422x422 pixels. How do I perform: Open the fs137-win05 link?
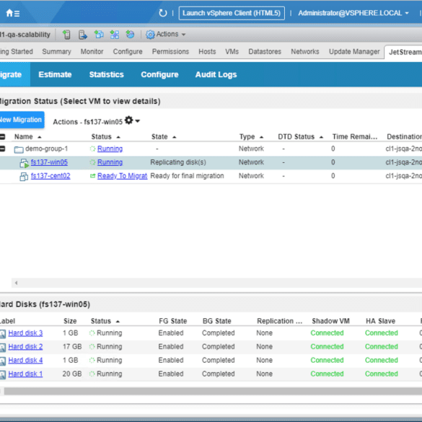(49, 162)
